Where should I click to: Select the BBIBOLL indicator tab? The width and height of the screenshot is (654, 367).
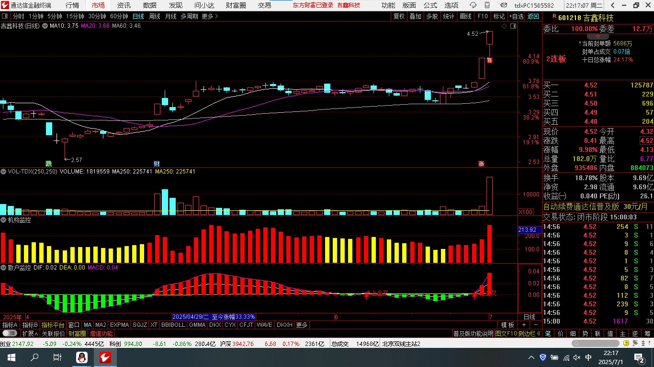tap(173, 325)
